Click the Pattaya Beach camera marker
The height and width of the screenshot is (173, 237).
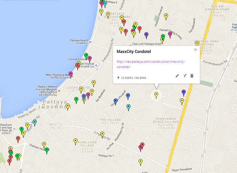coord(90,42)
